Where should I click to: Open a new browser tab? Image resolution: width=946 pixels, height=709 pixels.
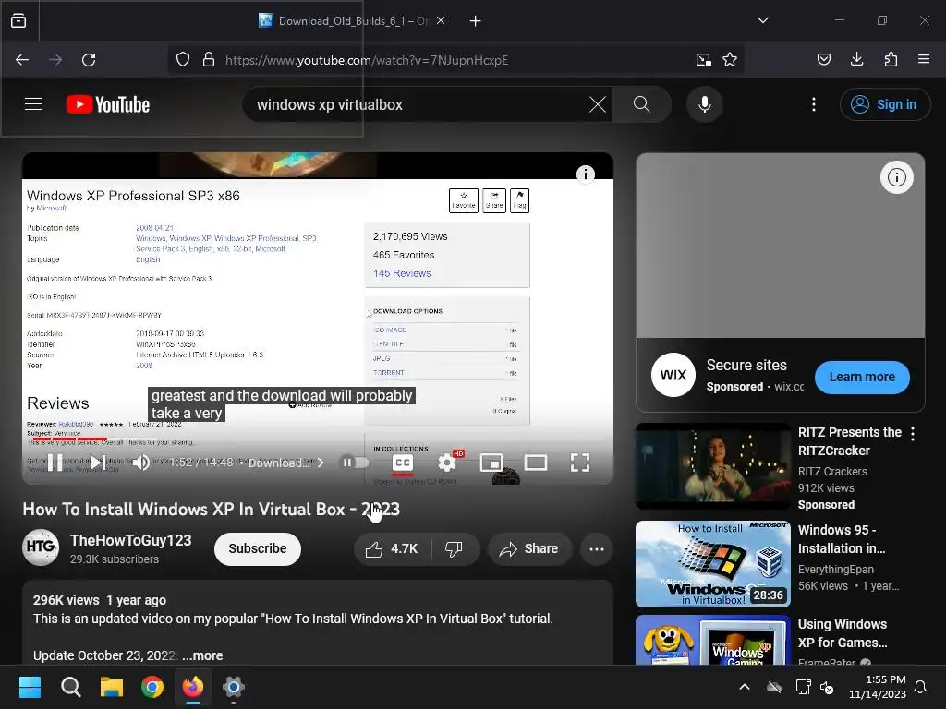pos(476,21)
